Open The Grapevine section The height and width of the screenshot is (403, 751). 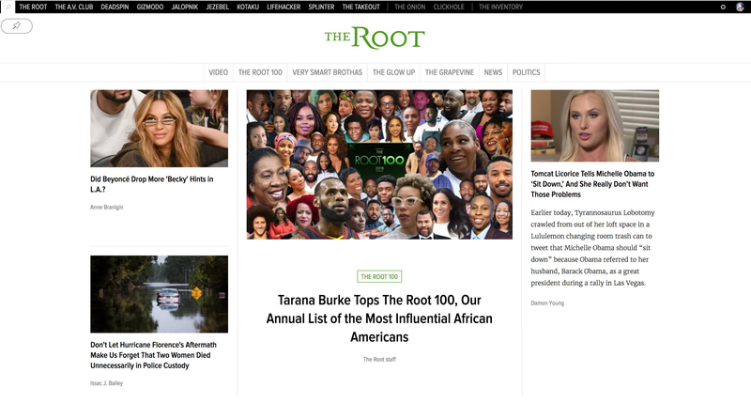pos(450,72)
